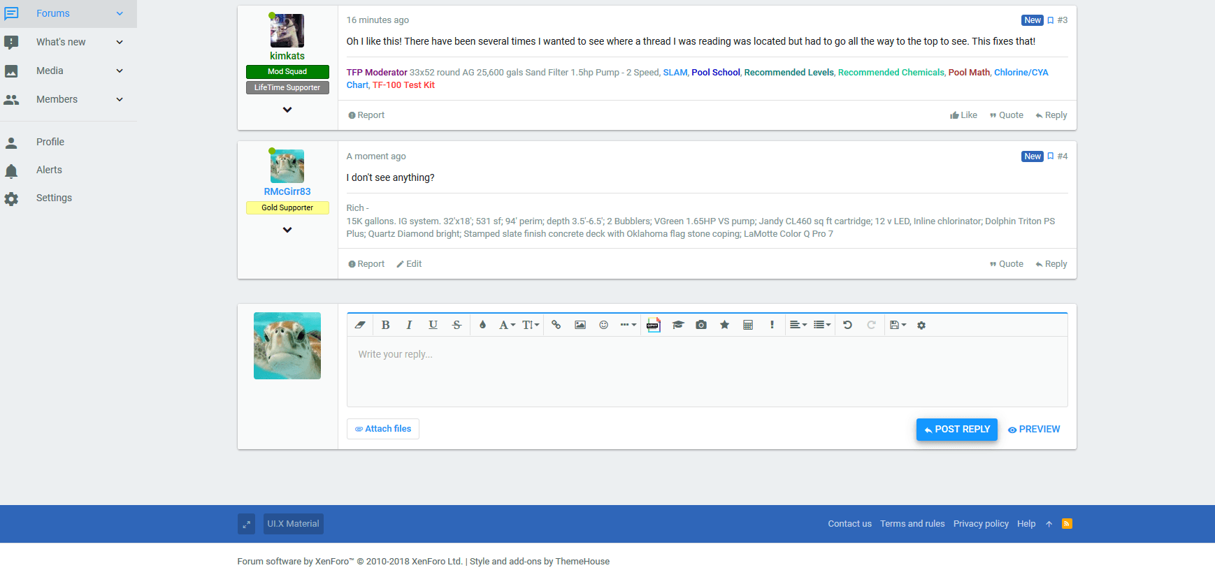This screenshot has width=1215, height=577.
Task: Expand kimkats user details chevron
Action: click(287, 110)
